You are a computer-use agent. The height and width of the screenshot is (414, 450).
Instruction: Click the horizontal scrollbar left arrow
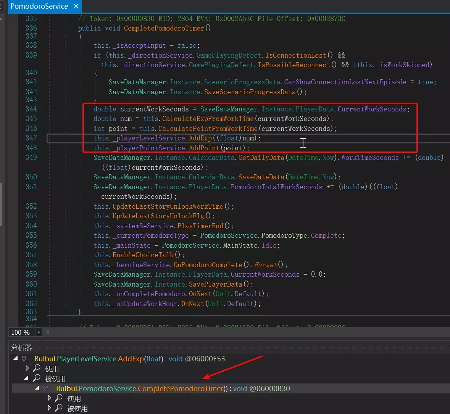click(48, 332)
